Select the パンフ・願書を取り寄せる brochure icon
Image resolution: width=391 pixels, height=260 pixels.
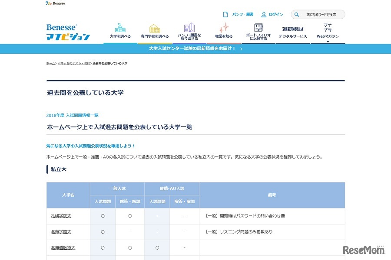[189, 28]
